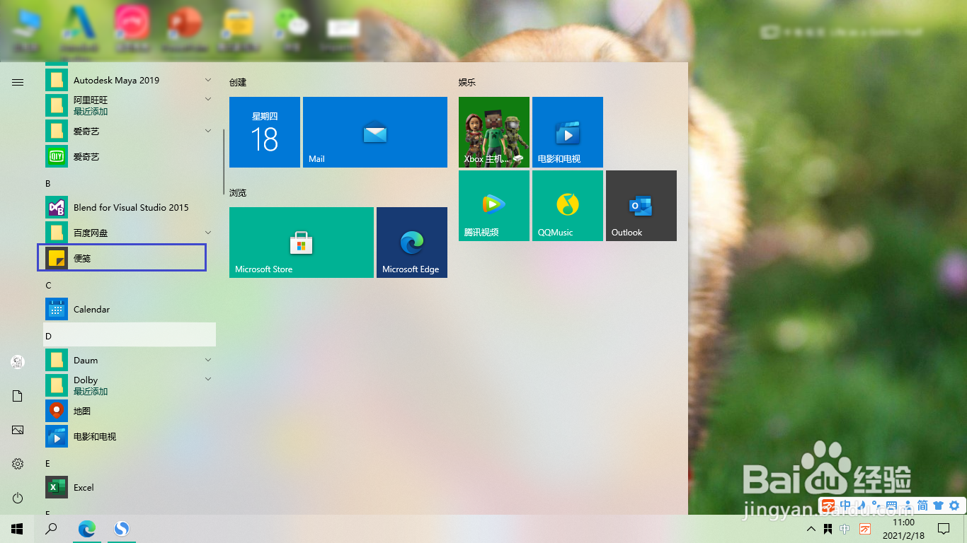Screen dimensions: 967x543
Task: Click the Sogou icon in system tray
Action: coord(865,529)
